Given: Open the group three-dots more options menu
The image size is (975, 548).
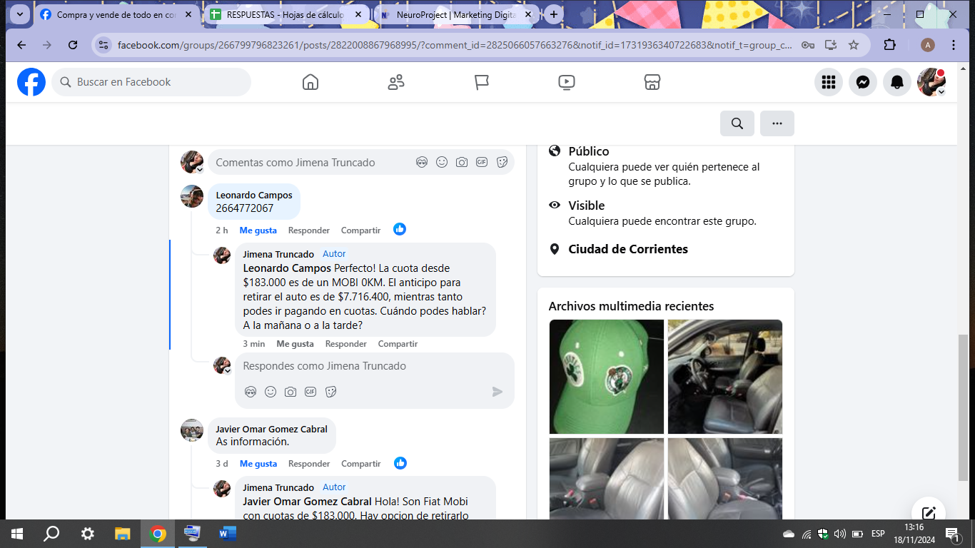Looking at the screenshot, I should (777, 123).
